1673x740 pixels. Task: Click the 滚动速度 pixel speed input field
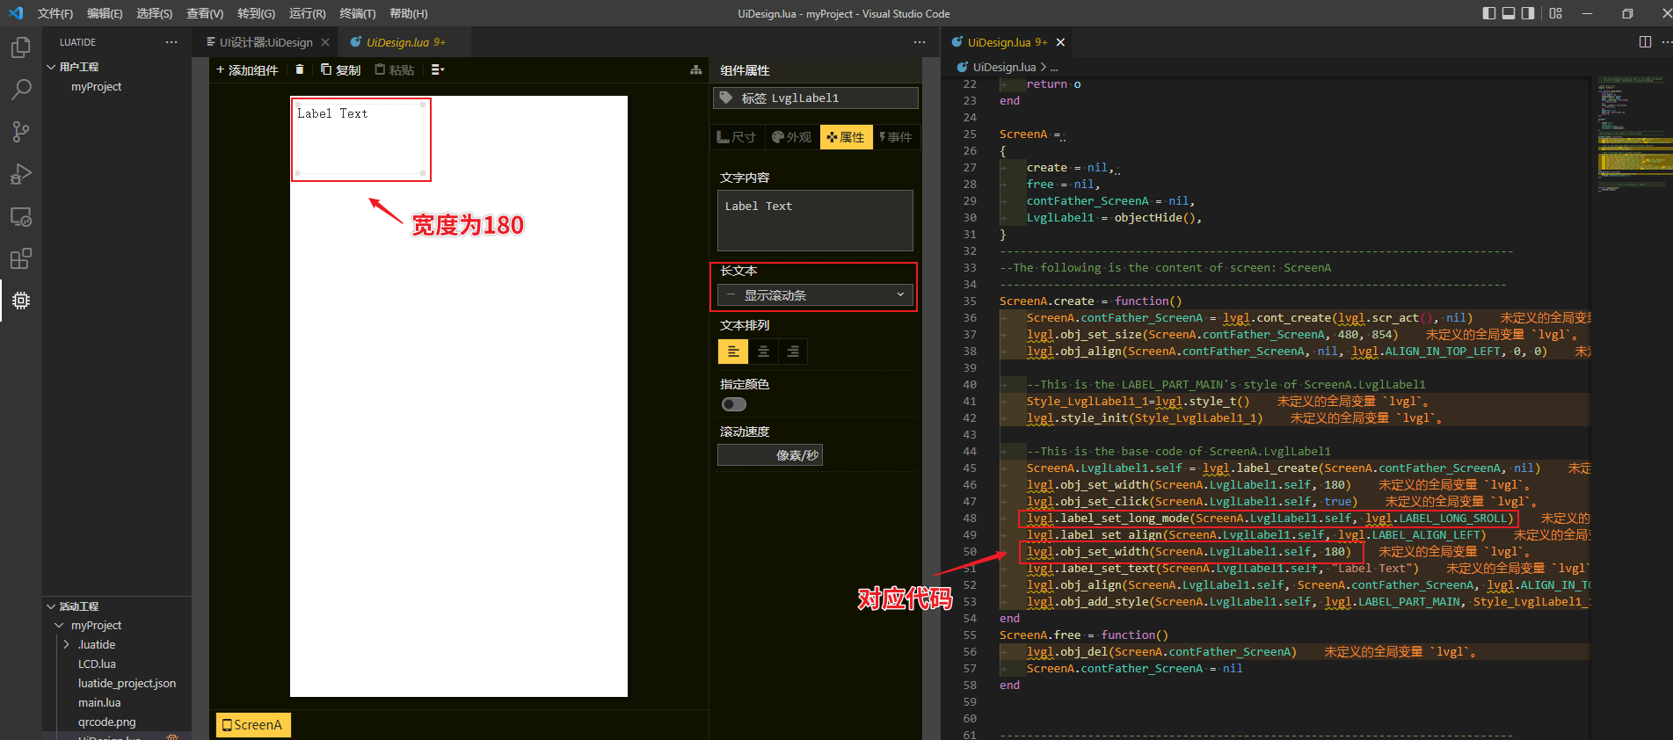(769, 455)
